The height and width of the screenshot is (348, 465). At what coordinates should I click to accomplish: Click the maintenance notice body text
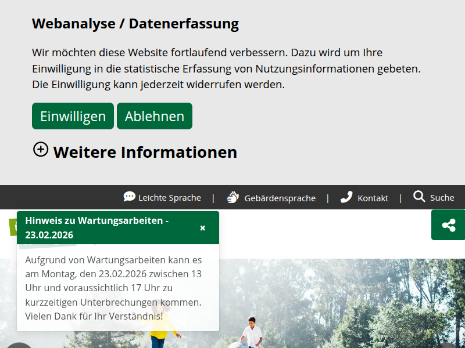(x=113, y=288)
